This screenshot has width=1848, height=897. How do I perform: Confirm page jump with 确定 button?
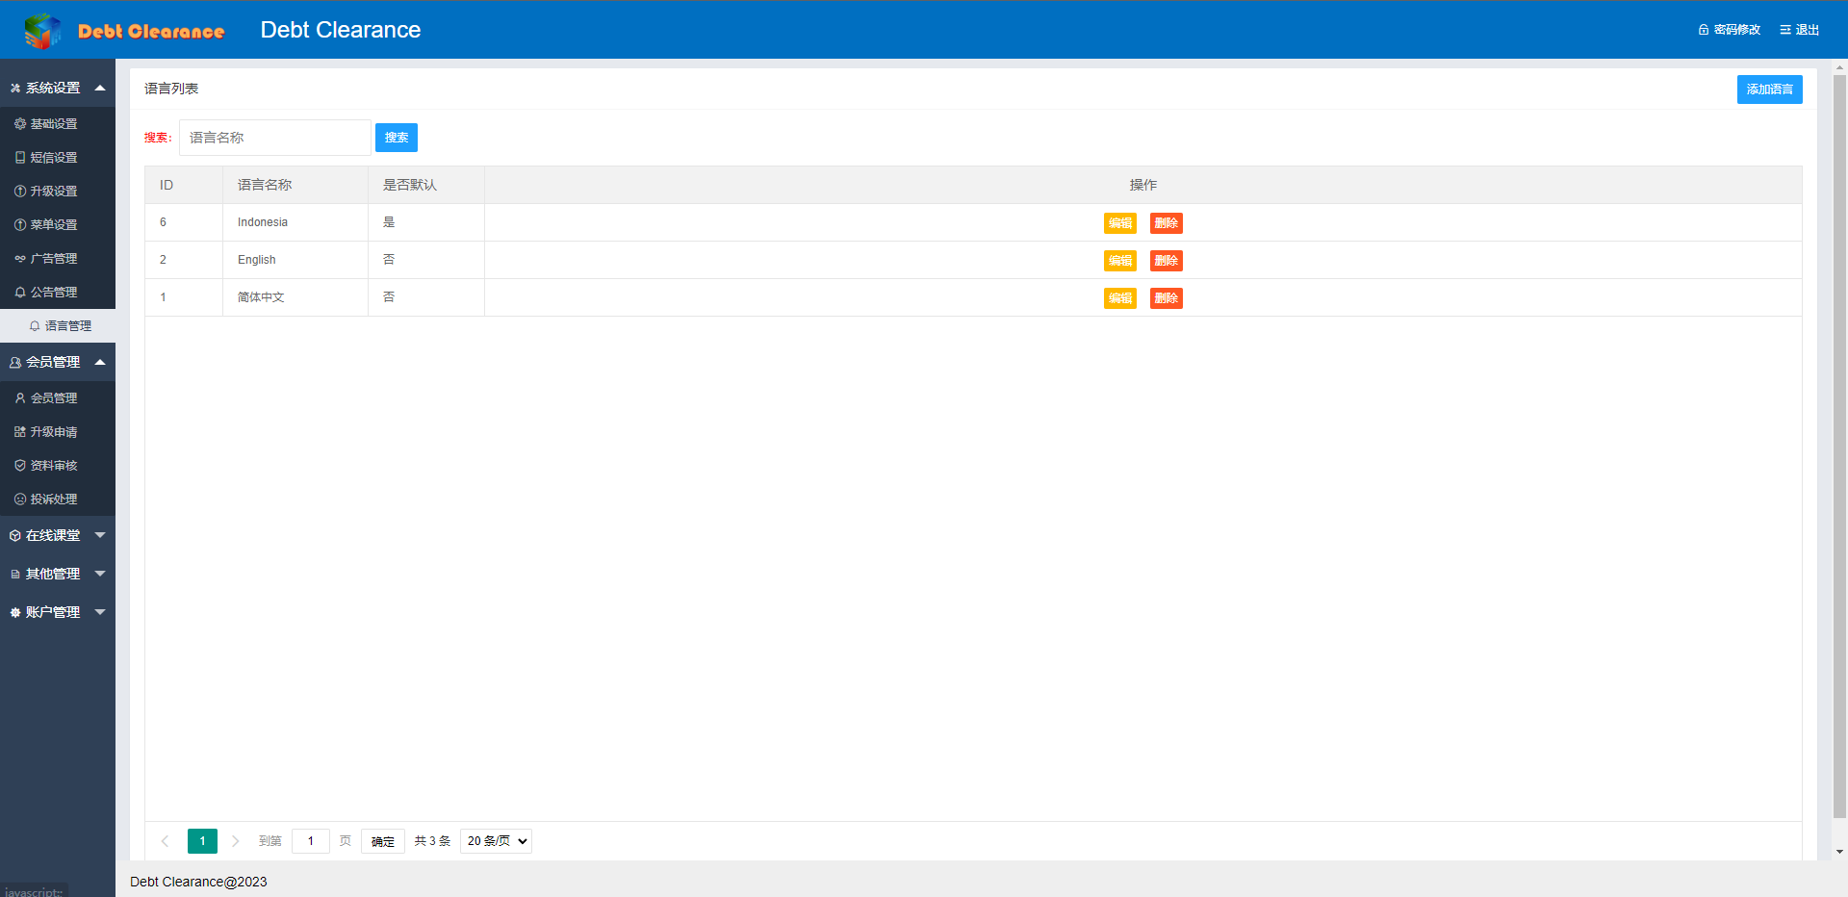[x=383, y=841]
